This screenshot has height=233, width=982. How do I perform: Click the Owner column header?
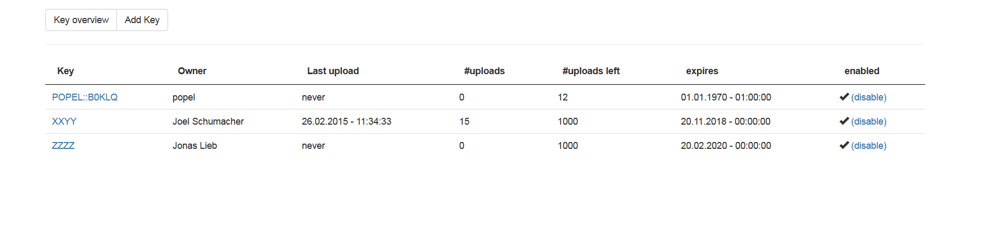192,71
